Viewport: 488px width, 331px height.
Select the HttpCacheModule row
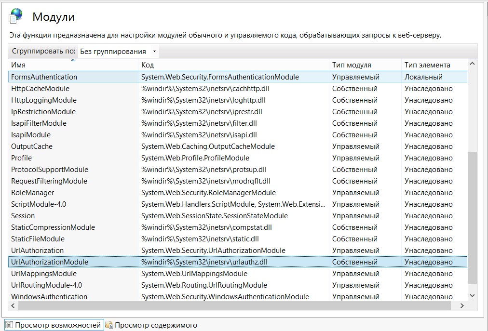click(x=238, y=89)
